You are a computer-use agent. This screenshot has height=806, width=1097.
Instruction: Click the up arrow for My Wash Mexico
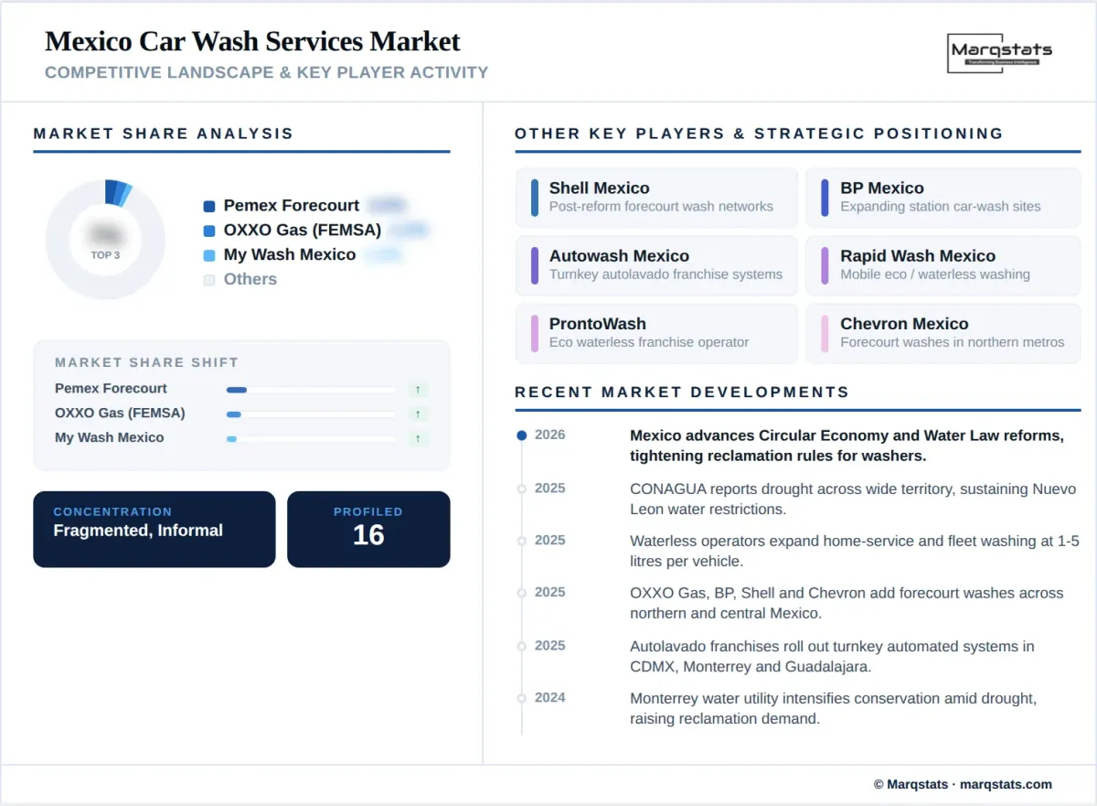[418, 439]
